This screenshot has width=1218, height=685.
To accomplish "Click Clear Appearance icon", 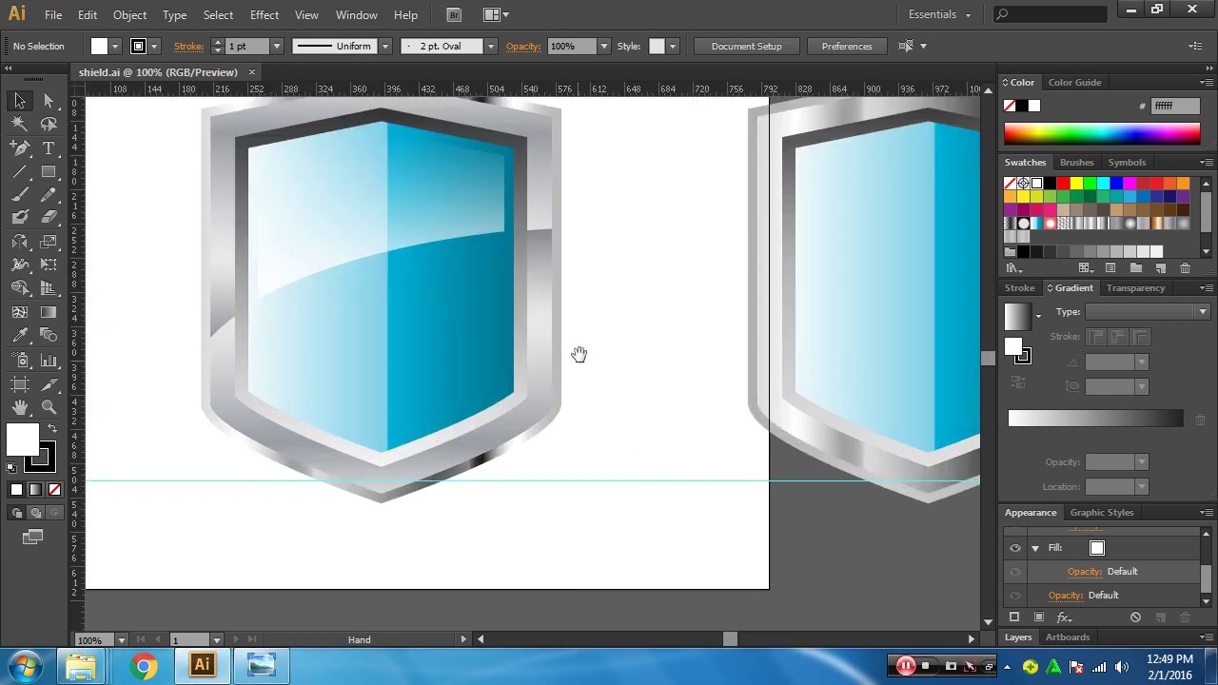I will point(1135,617).
